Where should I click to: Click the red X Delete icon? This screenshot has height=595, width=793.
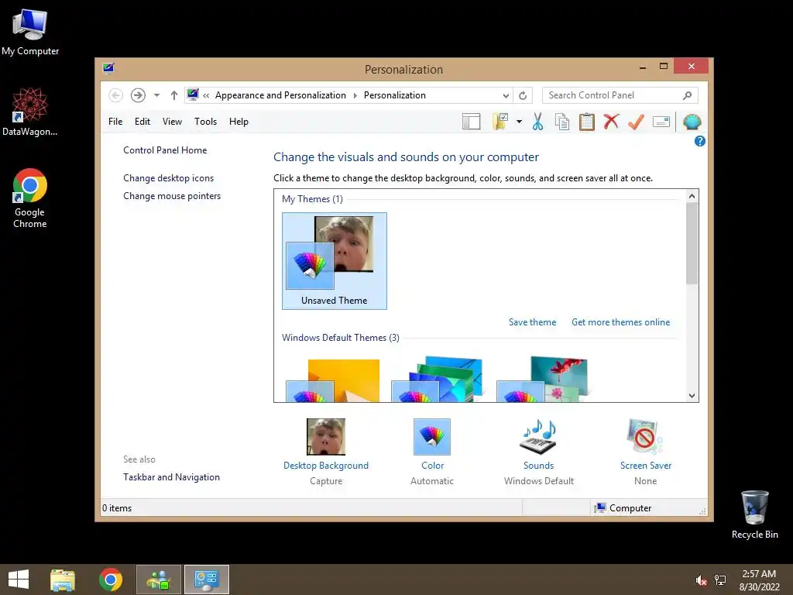click(x=611, y=122)
